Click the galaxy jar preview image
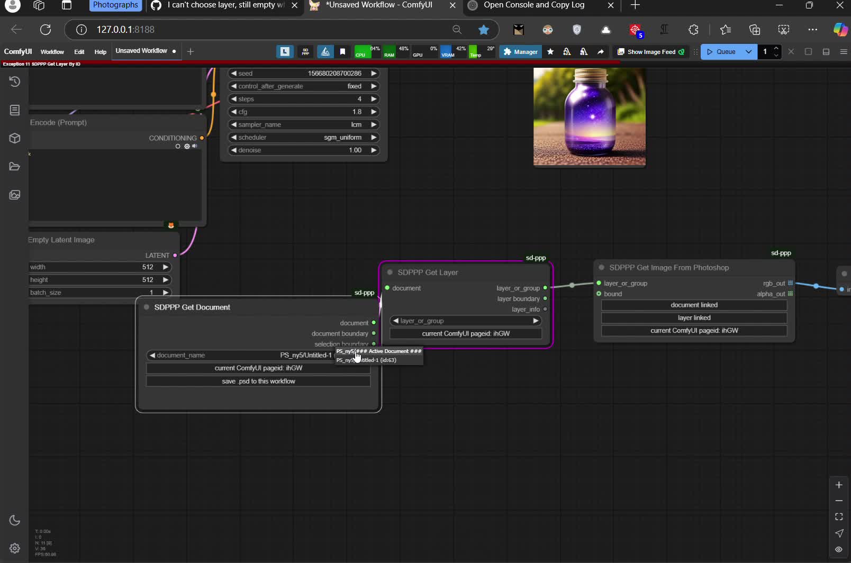 click(x=589, y=116)
